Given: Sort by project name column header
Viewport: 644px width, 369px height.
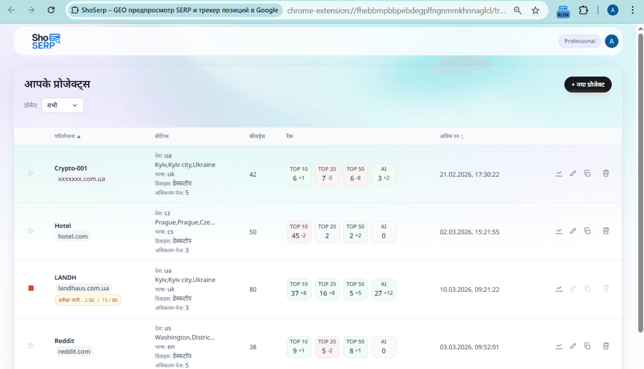Looking at the screenshot, I should [x=68, y=136].
